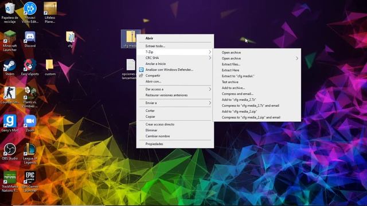The image size is (367, 206).
Task: Open the Dar acceso a submenu entry
Action: tap(175, 89)
